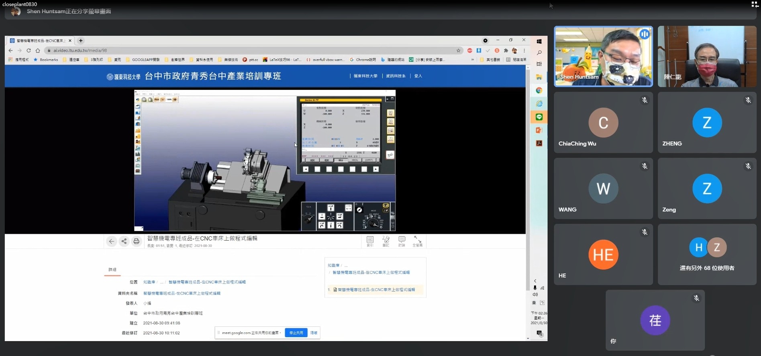Open the 筆記 notes icon
Viewport: 761px width, 356px height.
pos(386,241)
